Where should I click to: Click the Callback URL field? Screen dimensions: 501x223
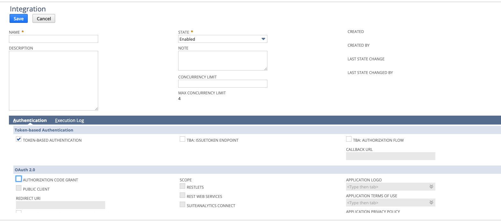pyautogui.click(x=390, y=156)
